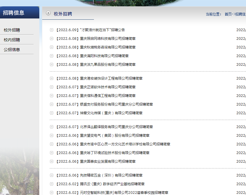Select 校外招聘 in the left sidebar
246x195 pixels.
[12, 30]
